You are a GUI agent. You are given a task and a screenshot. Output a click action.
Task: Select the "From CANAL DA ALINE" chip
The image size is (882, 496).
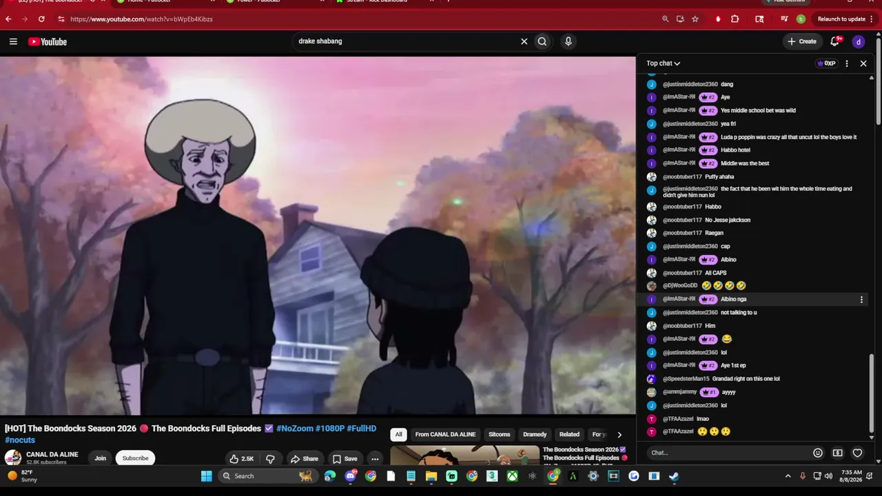[445, 435]
